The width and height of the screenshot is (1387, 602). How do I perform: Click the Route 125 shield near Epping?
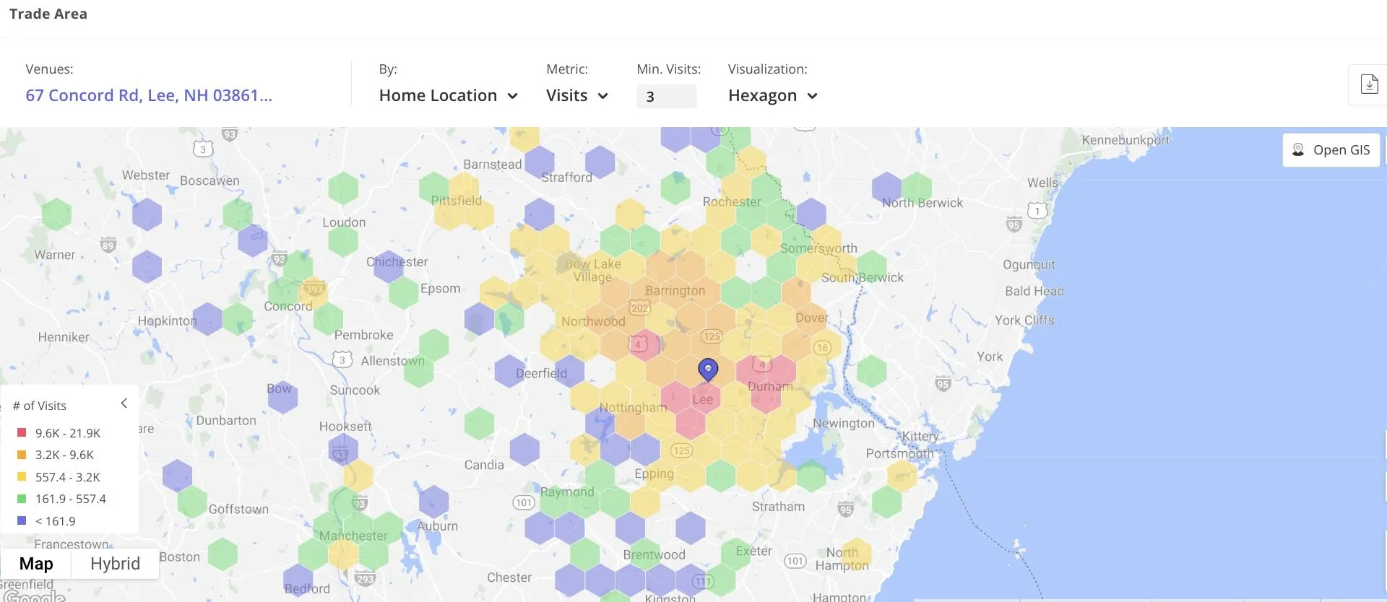point(681,450)
